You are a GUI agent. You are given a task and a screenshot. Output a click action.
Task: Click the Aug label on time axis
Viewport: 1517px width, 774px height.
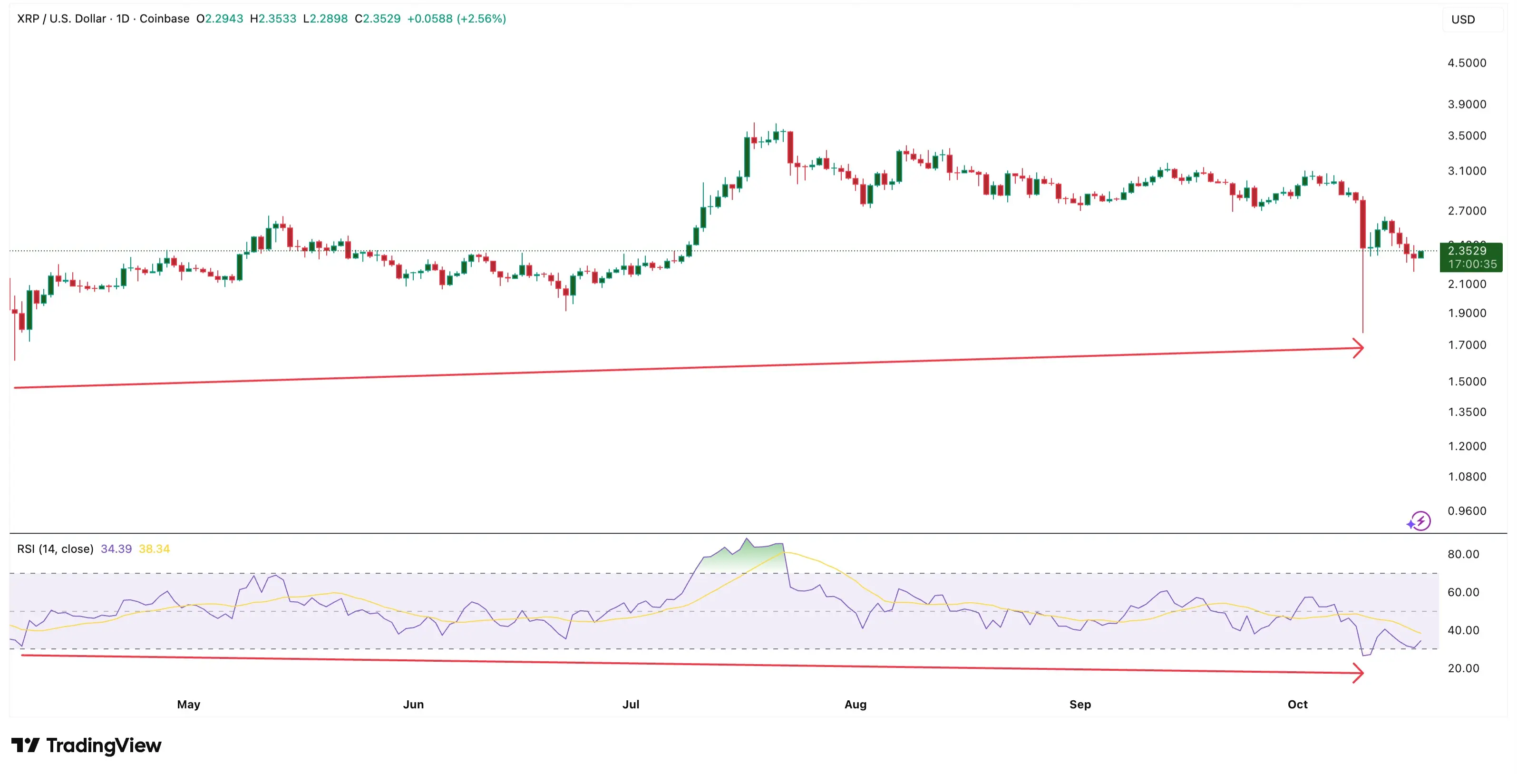[x=855, y=705]
